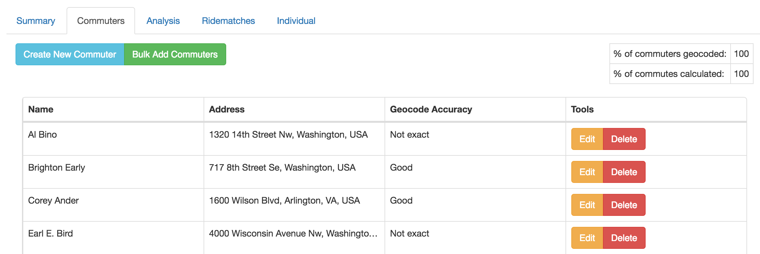760x254 pixels.
Task: Switch to the Analysis tab
Action: [x=163, y=21]
